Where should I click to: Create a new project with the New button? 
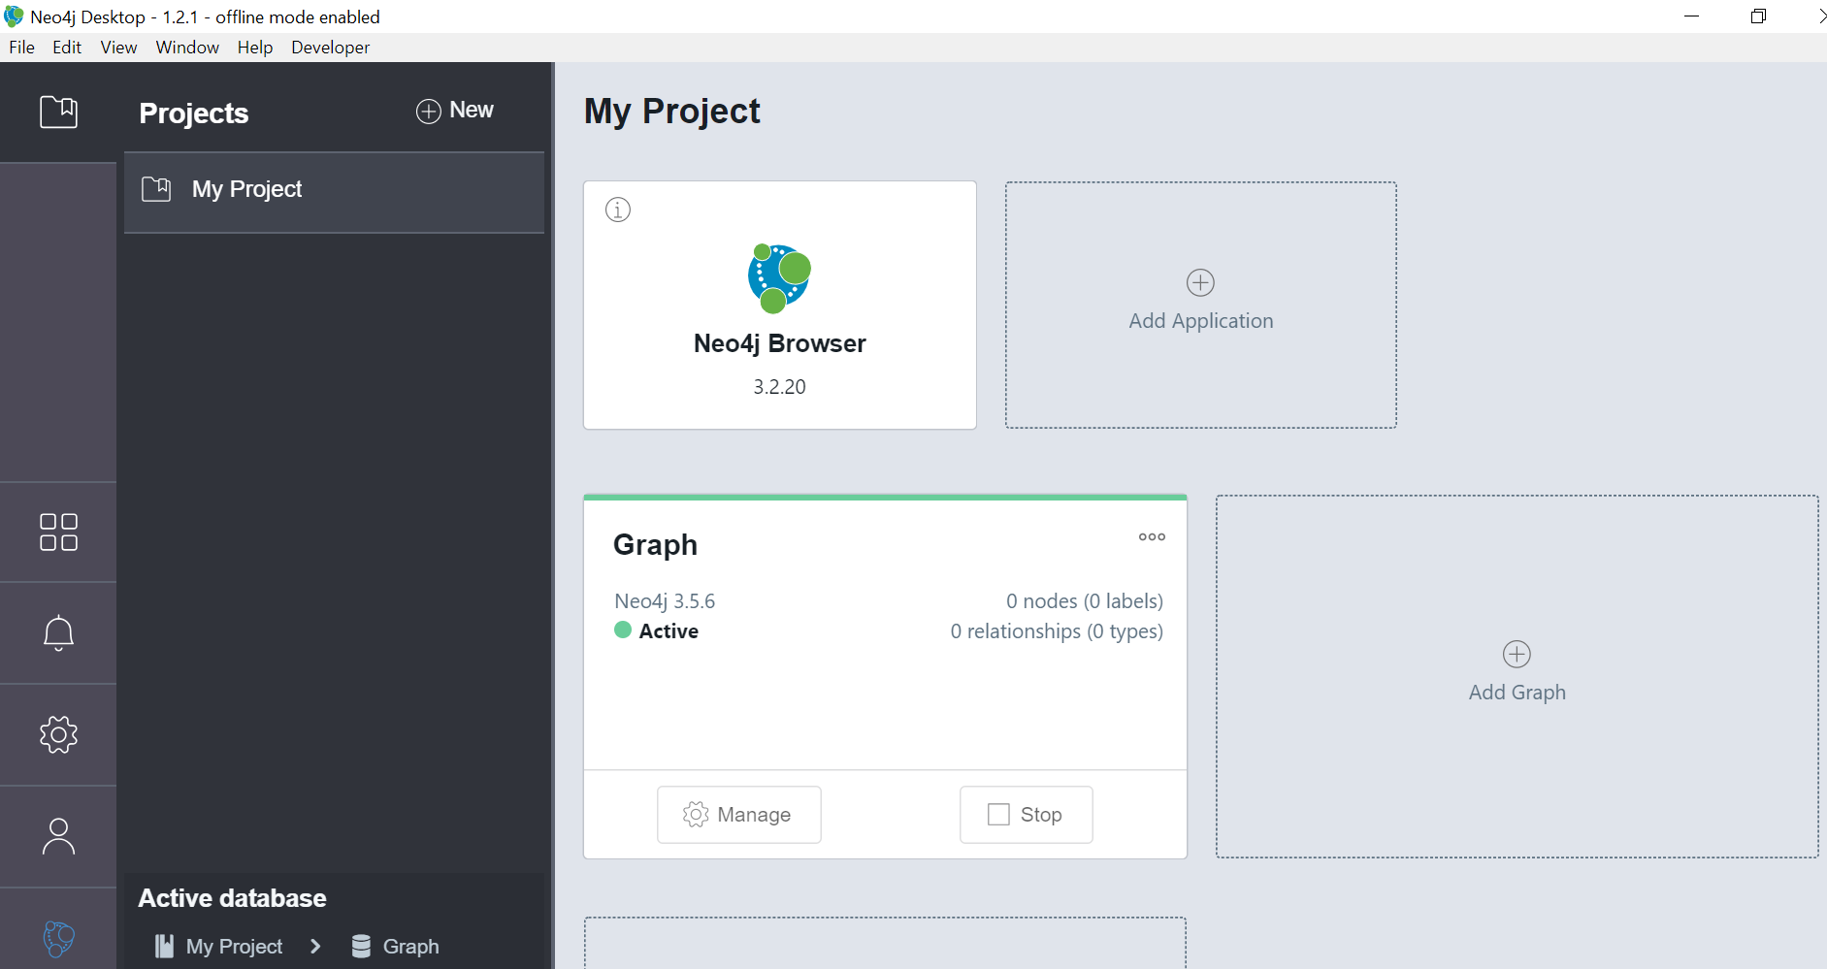tap(454, 111)
